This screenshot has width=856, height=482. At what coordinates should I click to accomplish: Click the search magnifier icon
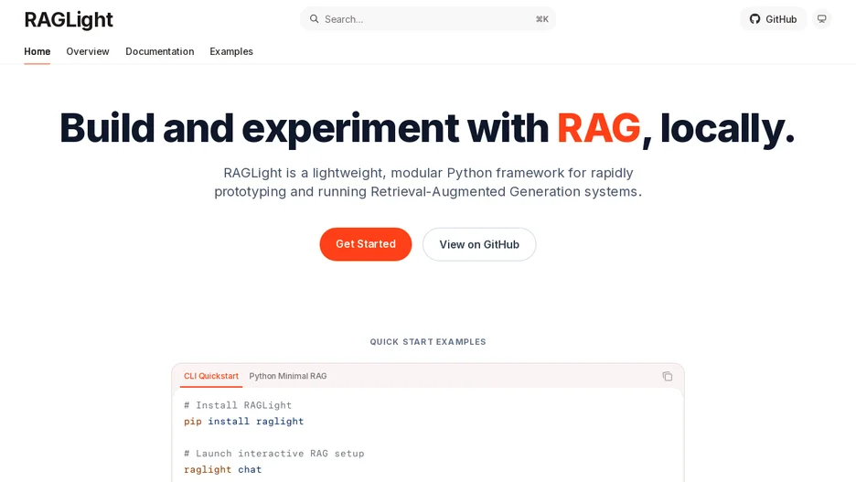click(x=314, y=19)
